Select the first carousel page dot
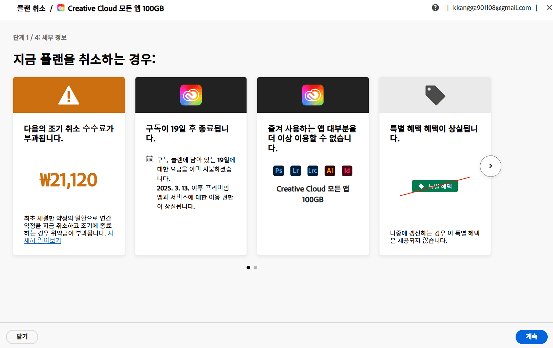 tap(248, 268)
